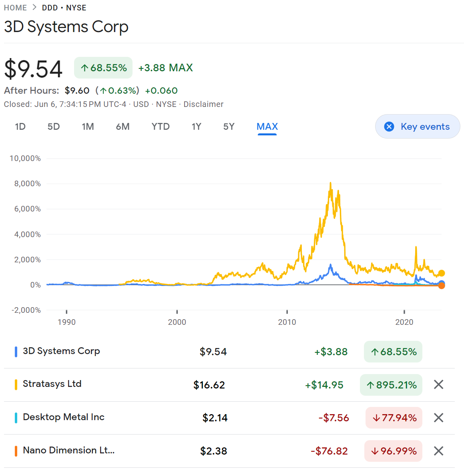Select the 5Y time range tab
The image size is (464, 469).
point(229,127)
